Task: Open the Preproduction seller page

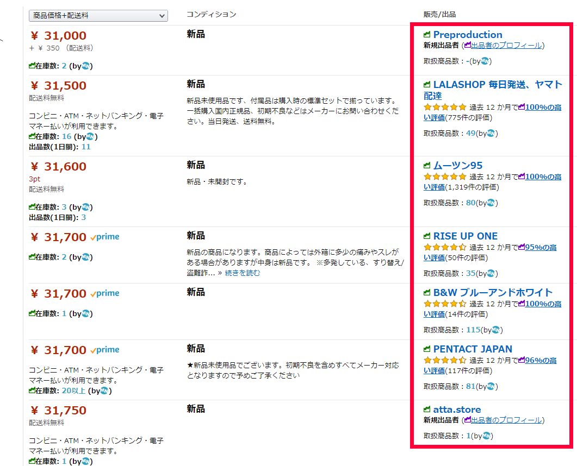Action: pos(467,35)
